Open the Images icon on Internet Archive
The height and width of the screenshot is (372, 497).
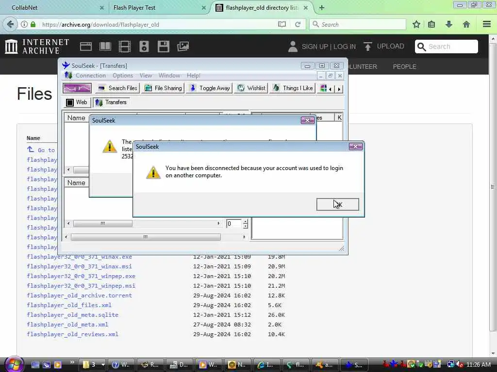(183, 46)
